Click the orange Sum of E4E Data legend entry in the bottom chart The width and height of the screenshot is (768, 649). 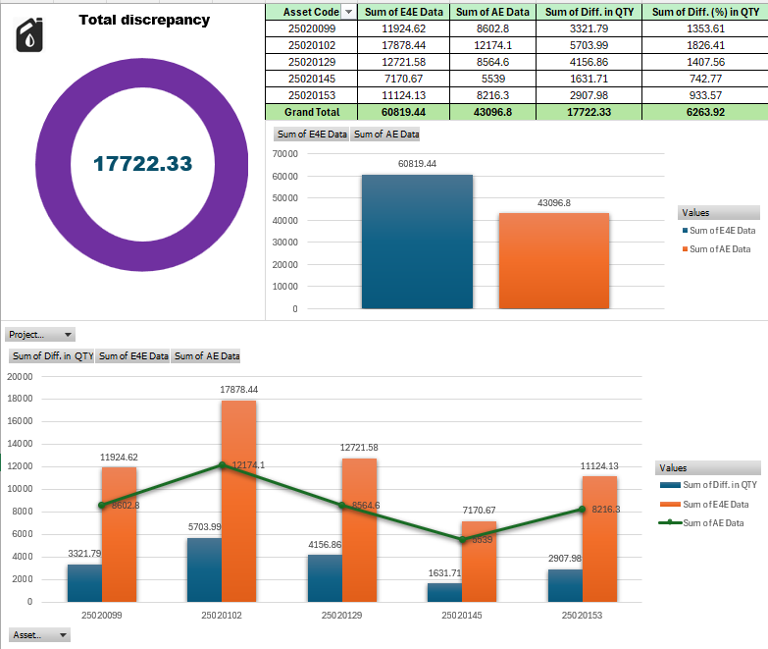(x=704, y=505)
